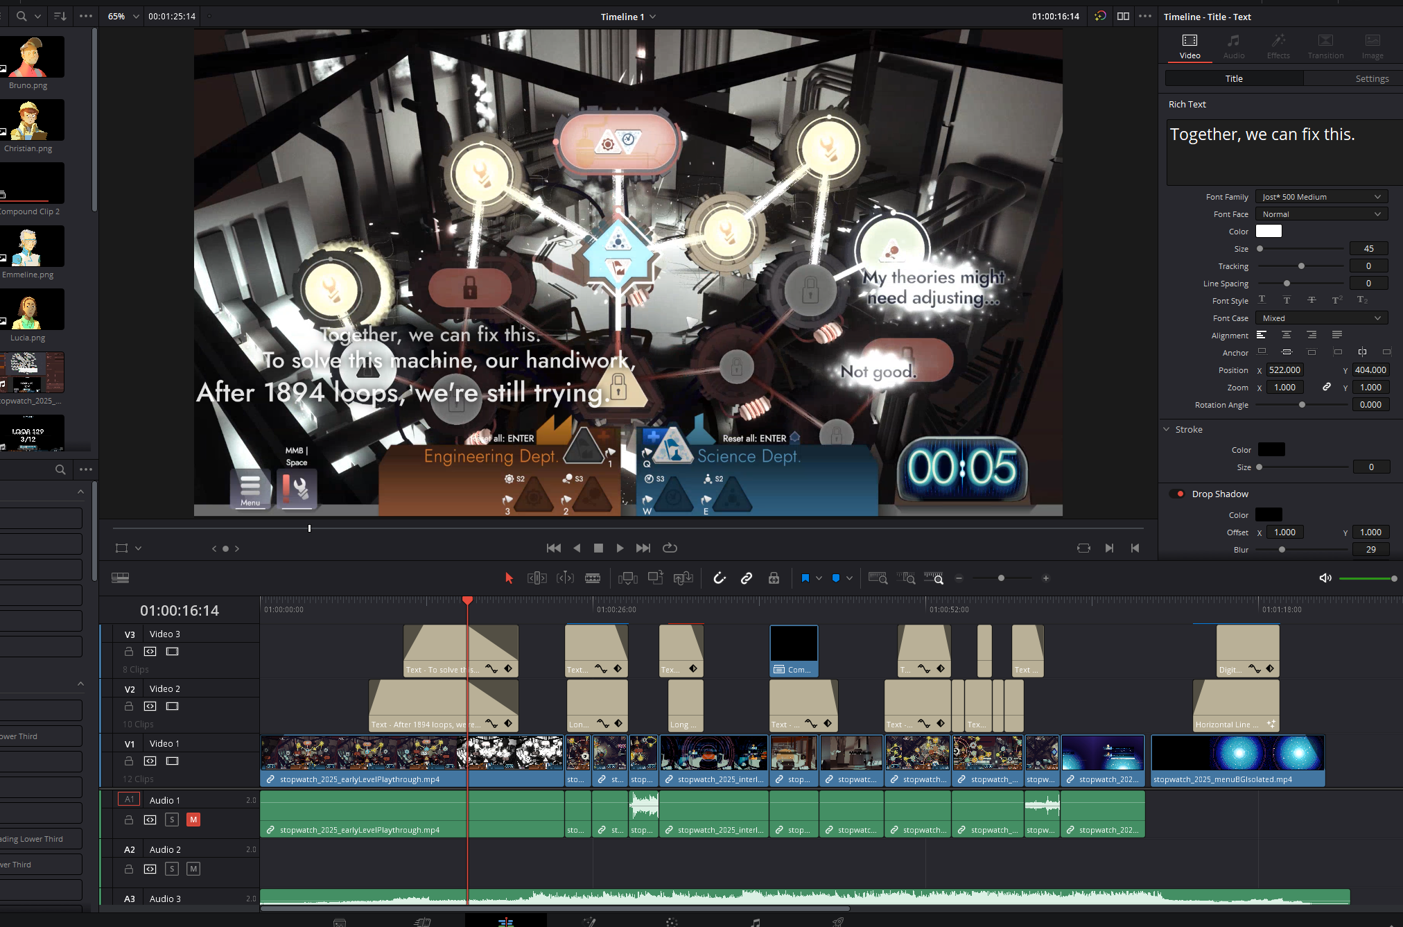The width and height of the screenshot is (1403, 927).
Task: Open the text Color swatch
Action: click(x=1269, y=231)
